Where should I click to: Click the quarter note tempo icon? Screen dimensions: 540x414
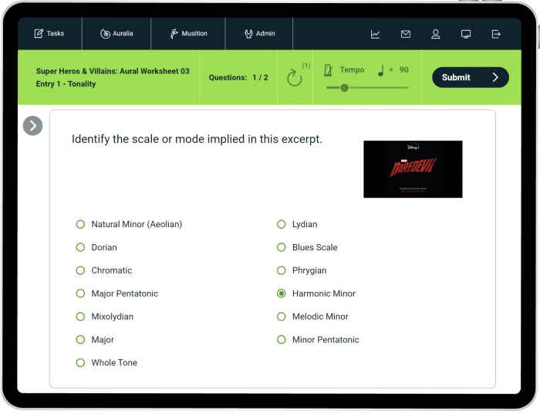(380, 70)
